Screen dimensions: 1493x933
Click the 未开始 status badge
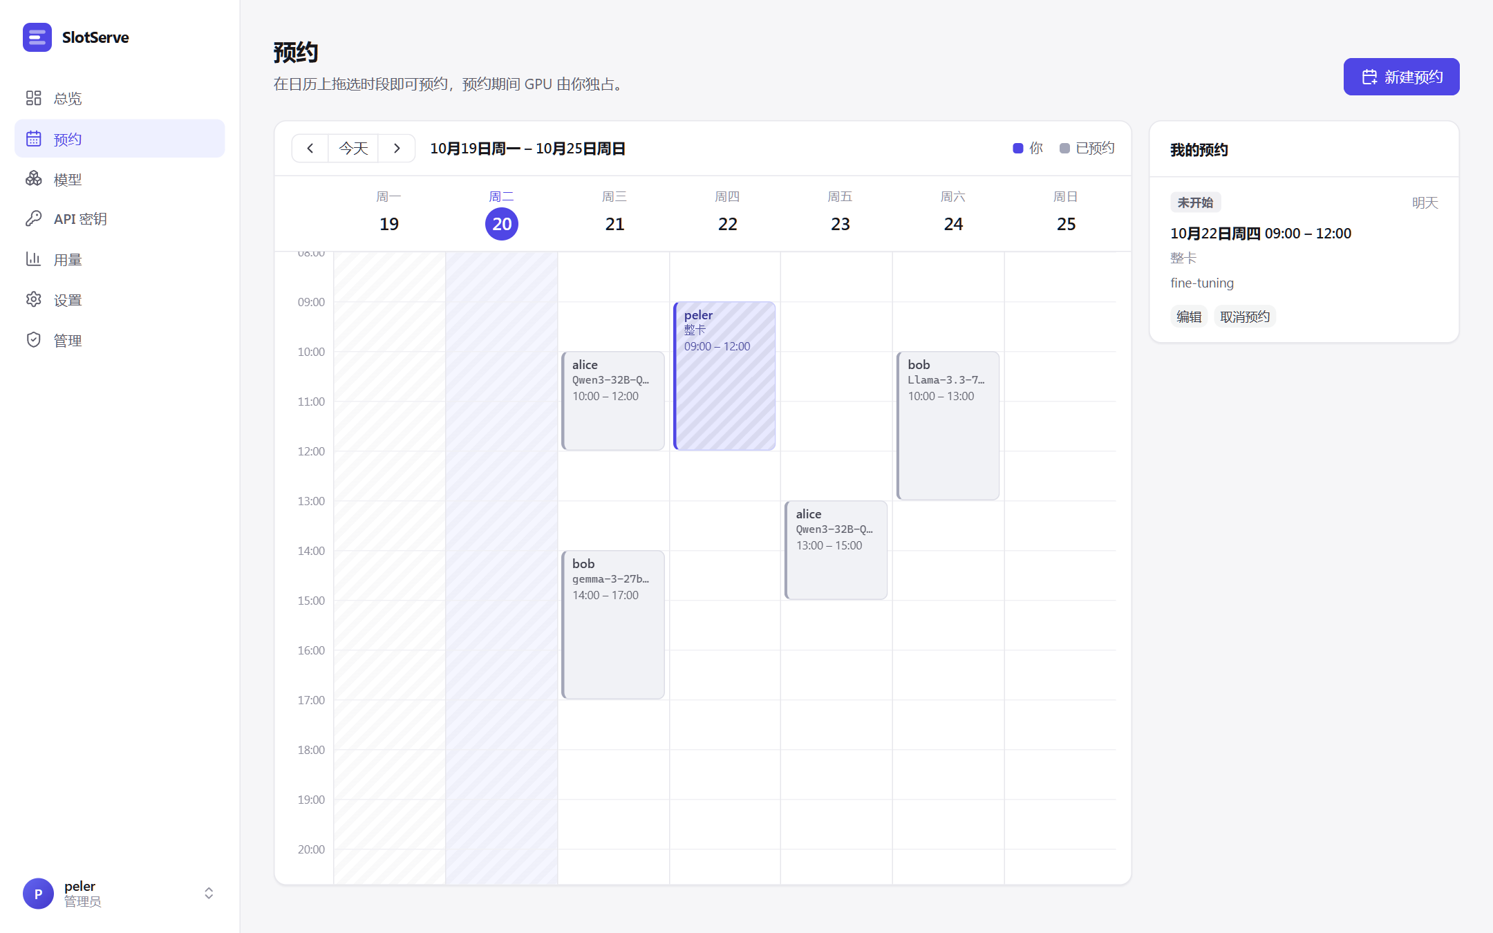[x=1196, y=202]
